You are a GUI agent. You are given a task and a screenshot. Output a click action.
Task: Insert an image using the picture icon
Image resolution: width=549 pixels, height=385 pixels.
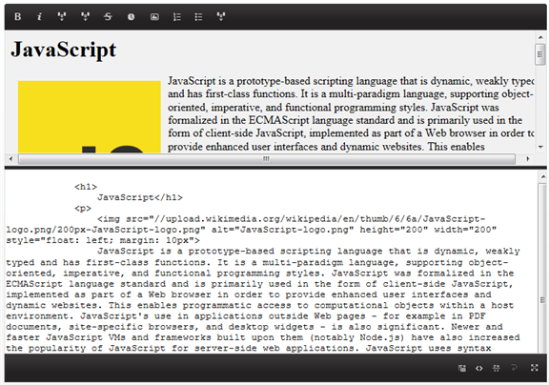tap(154, 16)
